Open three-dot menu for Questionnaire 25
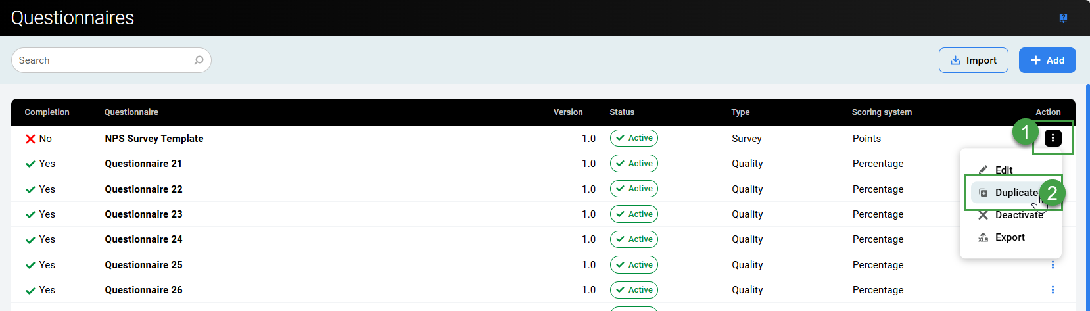Screen dimensions: 1090x311 tap(1053, 265)
